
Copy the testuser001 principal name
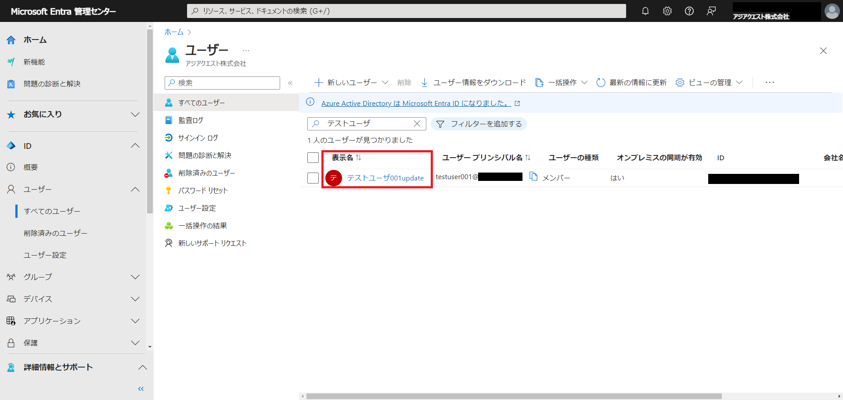pyautogui.click(x=533, y=177)
